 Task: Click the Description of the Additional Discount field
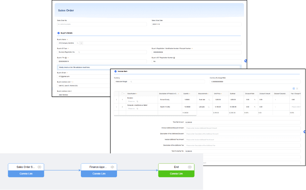[x=243, y=134]
